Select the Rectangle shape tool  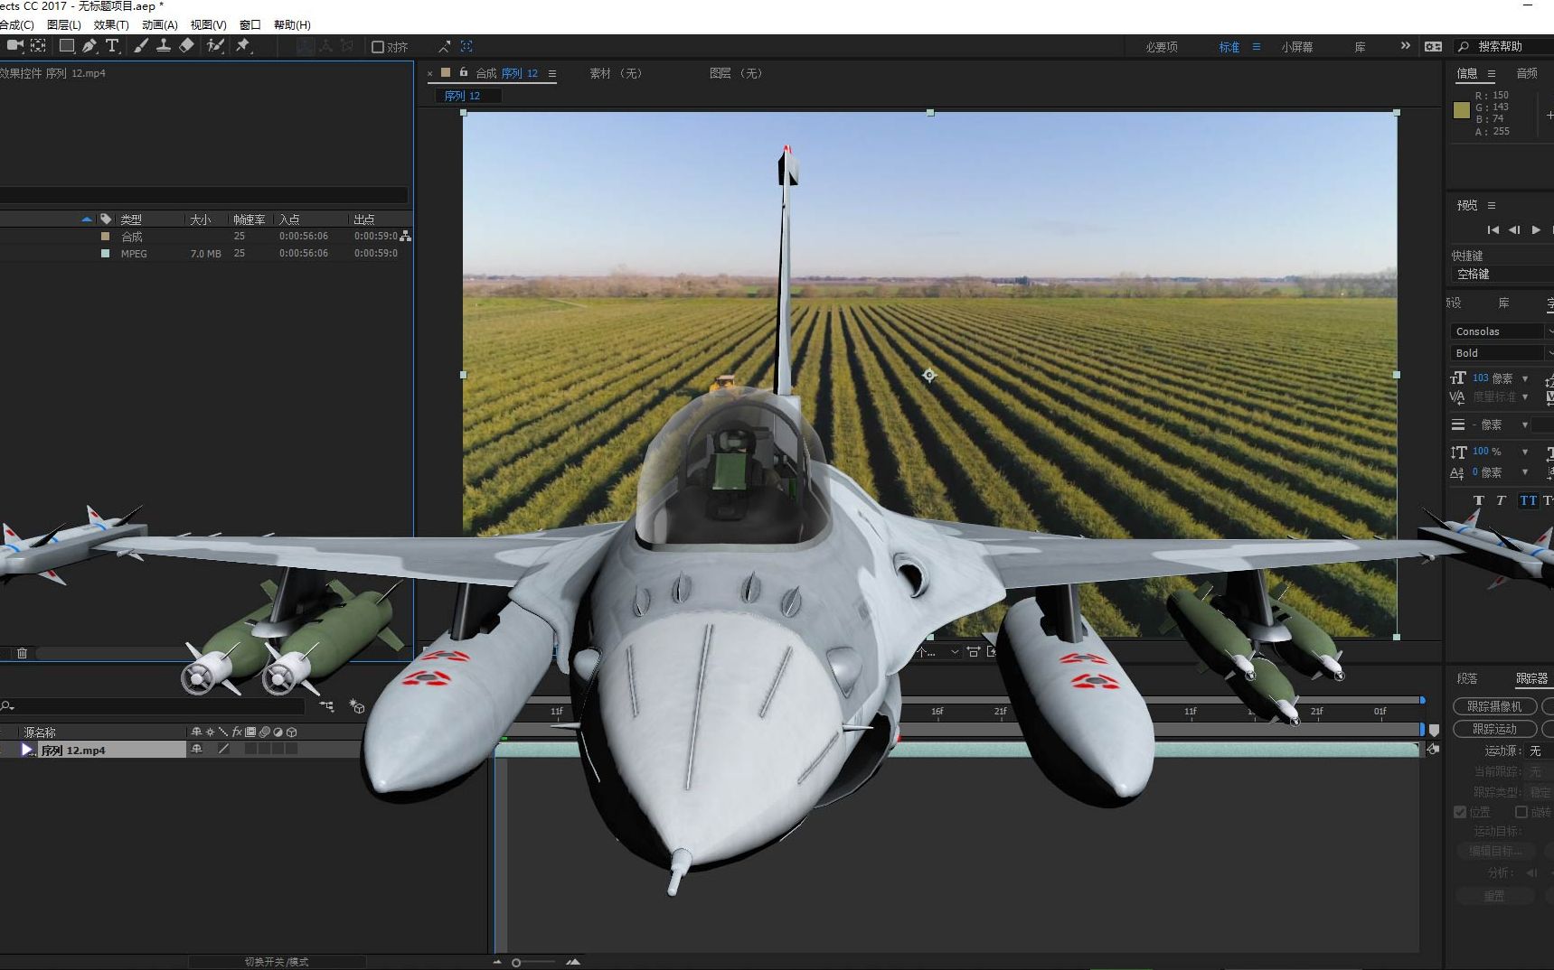point(67,46)
